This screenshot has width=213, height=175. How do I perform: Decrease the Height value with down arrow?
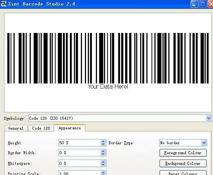coord(103,144)
